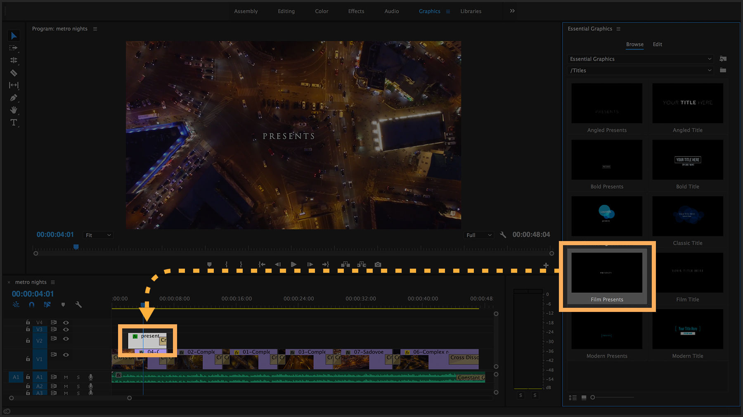Open the zoom level Fit dropdown
743x417 pixels.
coord(98,235)
